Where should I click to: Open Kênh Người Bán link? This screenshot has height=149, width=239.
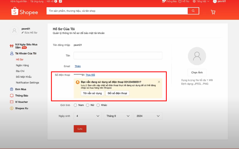click(19, 1)
